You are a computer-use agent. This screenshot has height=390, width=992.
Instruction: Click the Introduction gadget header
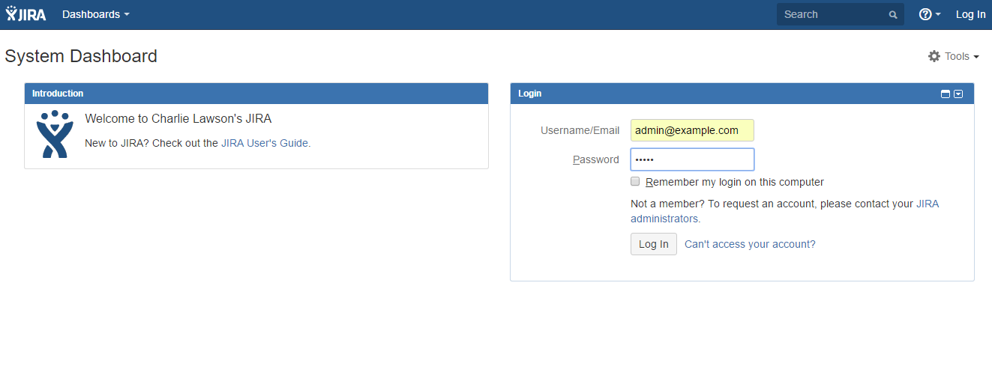256,94
